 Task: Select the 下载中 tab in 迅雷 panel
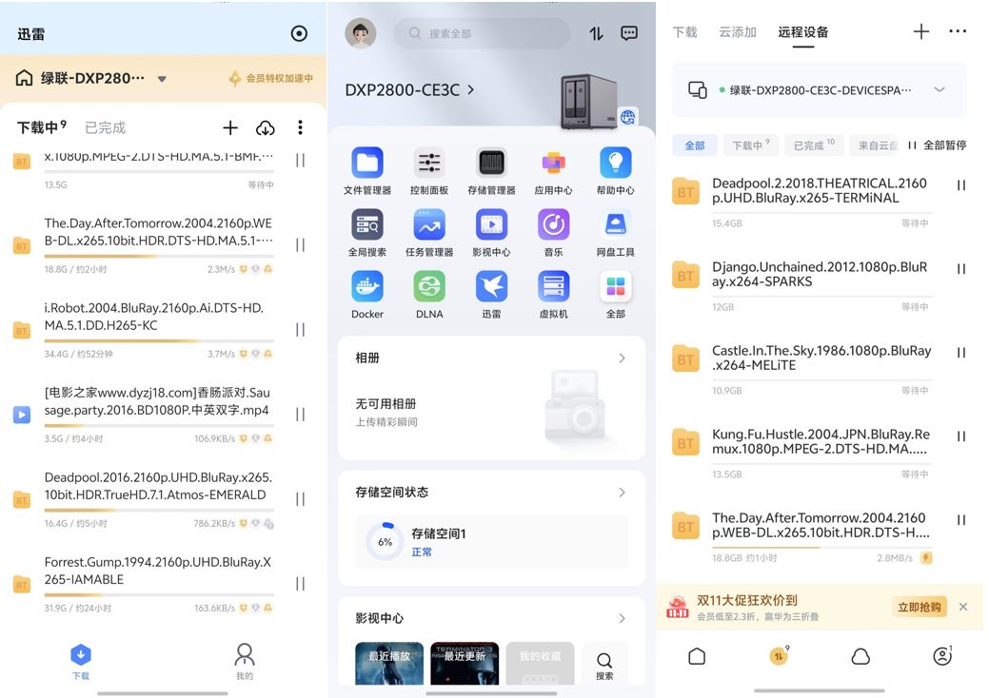pyautogui.click(x=41, y=127)
